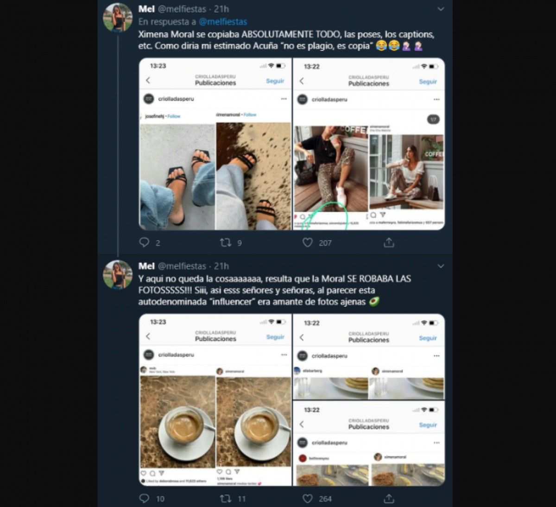Open Mel's profile picture on the first tweet
The width and height of the screenshot is (556, 507).
(x=118, y=17)
